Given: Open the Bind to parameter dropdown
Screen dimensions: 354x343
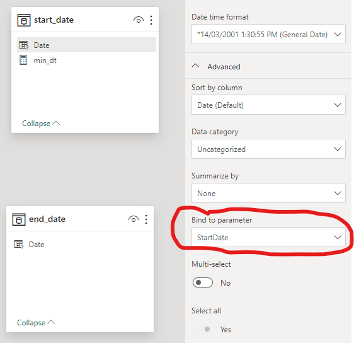Looking at the screenshot, I should (x=268, y=237).
